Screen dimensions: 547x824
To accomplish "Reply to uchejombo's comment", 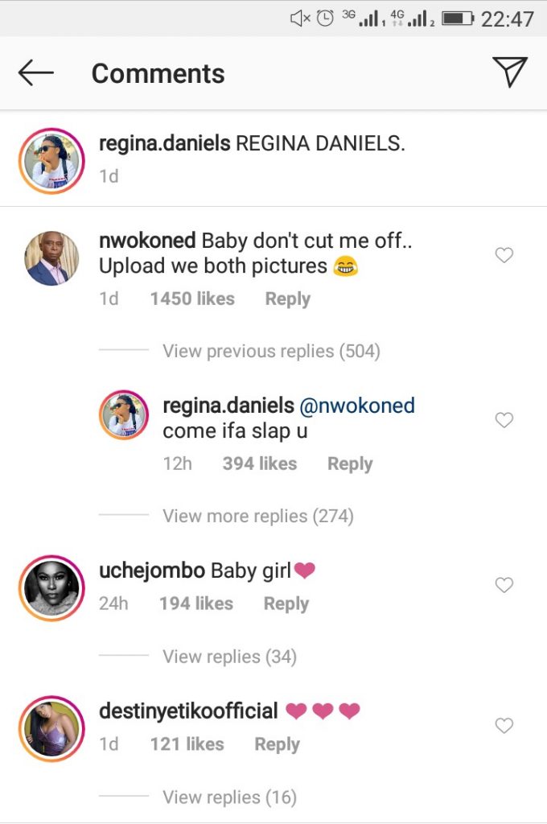I will [x=286, y=604].
